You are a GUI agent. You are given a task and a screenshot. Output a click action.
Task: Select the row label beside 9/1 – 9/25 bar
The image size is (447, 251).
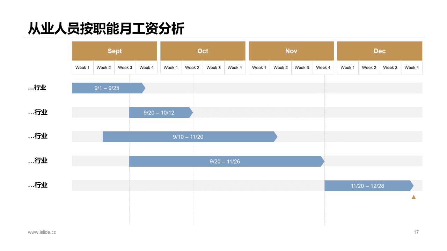click(x=37, y=88)
